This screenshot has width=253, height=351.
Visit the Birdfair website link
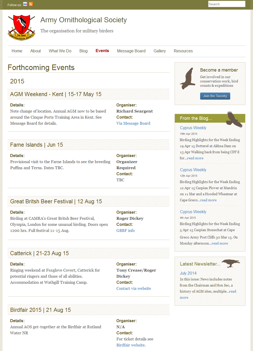click(x=131, y=345)
